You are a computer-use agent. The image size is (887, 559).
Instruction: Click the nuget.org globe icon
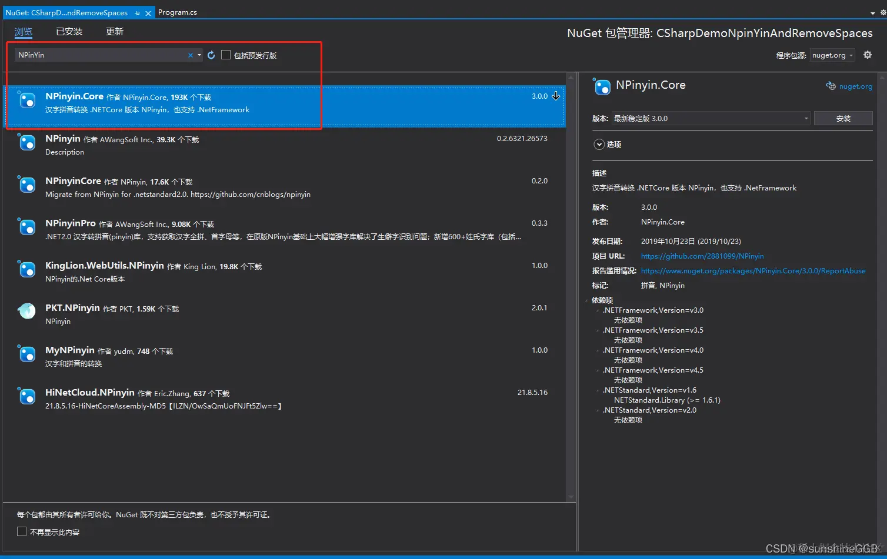click(831, 86)
